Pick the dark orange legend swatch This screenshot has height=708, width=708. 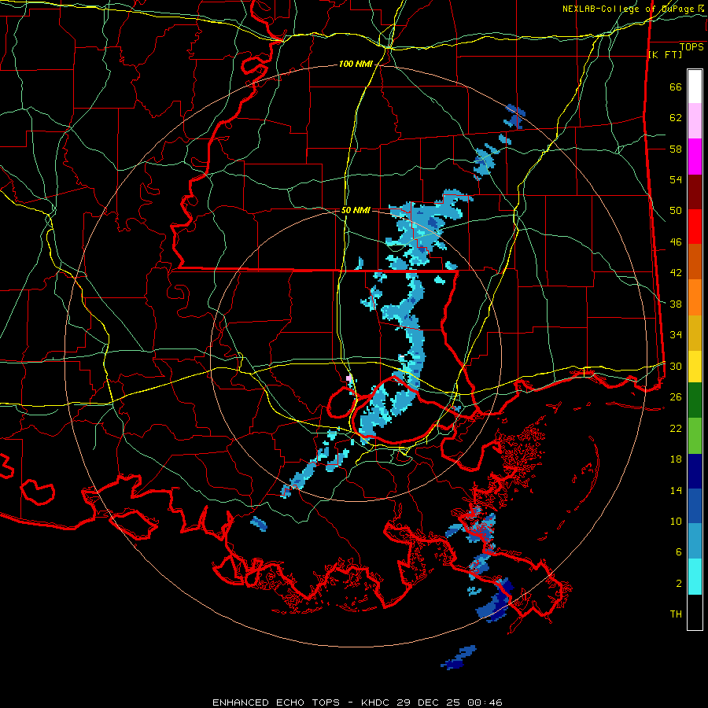point(695,262)
